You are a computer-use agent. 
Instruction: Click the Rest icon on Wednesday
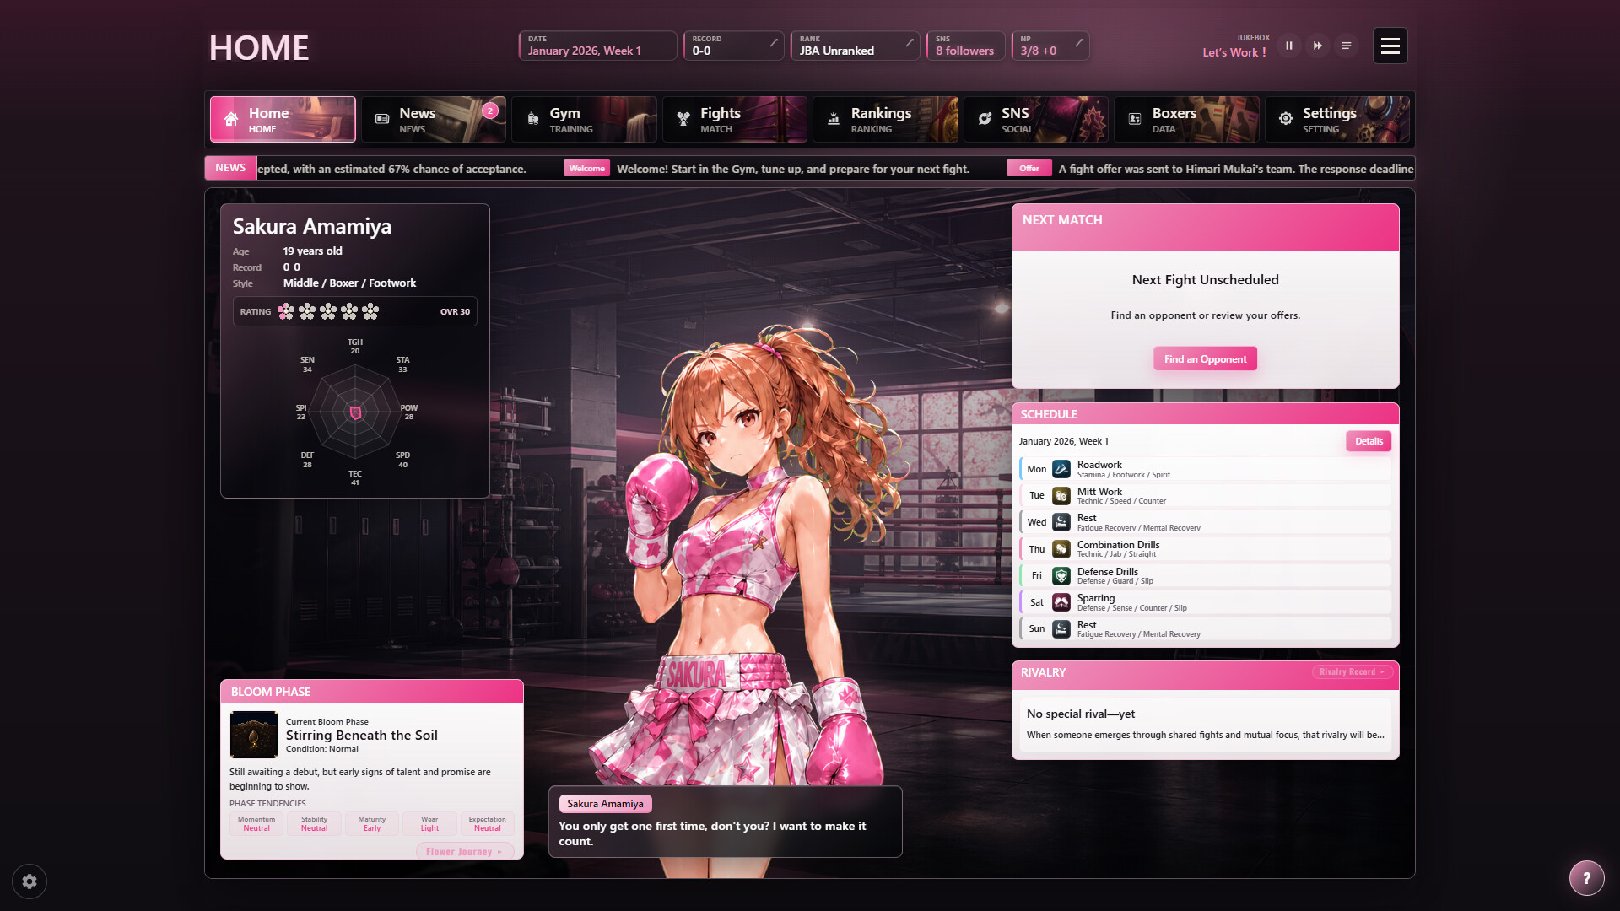[1061, 522]
